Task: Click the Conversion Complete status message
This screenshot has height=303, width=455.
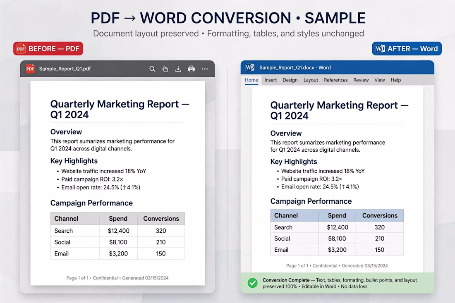Action: (x=340, y=283)
